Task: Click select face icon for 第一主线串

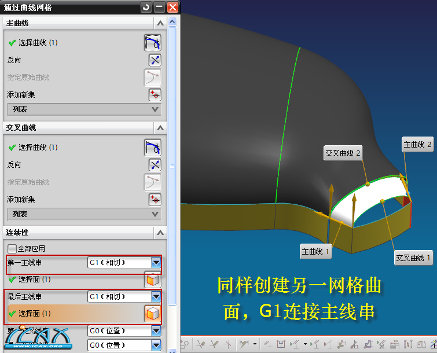Action: point(152,280)
